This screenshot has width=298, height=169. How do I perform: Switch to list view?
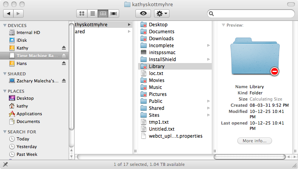coord(92,14)
